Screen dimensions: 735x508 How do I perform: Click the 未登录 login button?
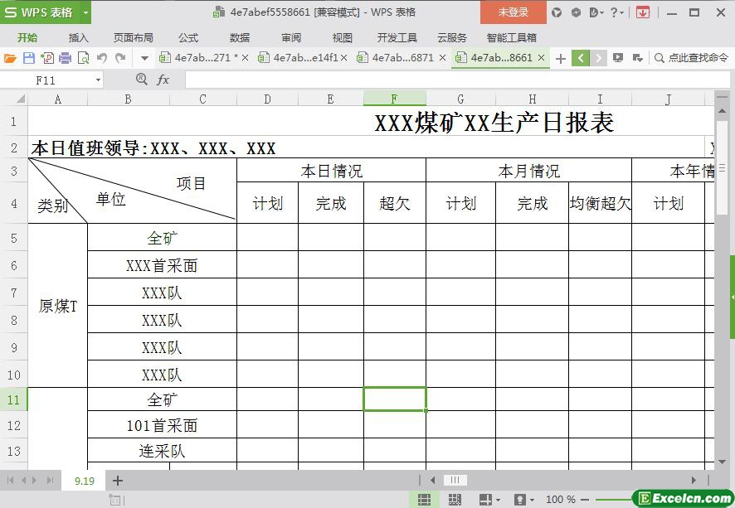(514, 12)
